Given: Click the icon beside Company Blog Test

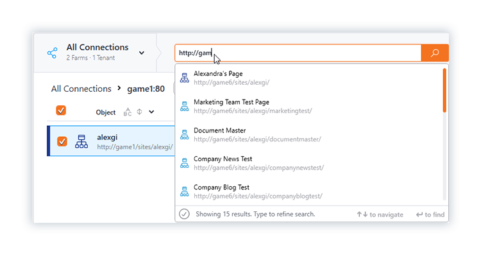Looking at the screenshot, I should click(x=184, y=191).
